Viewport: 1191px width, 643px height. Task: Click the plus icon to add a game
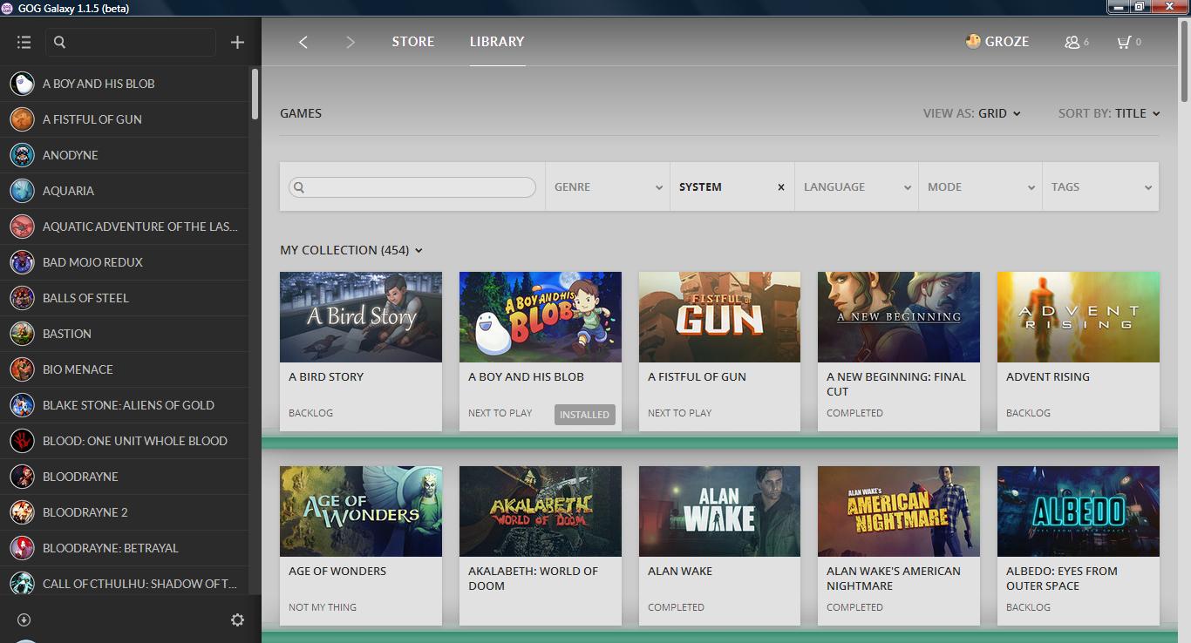point(237,42)
